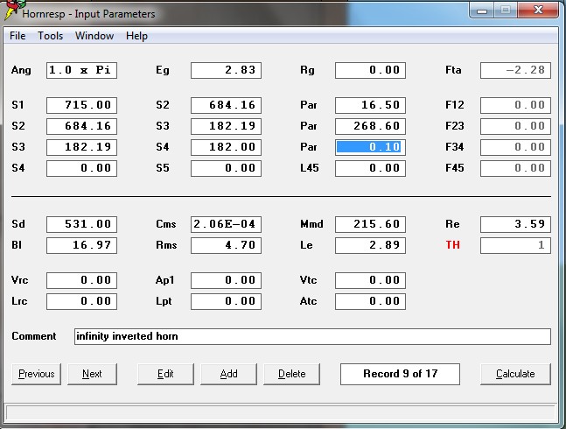Select the Fta field showing -2.28
This screenshot has width=566, height=429.
pyautogui.click(x=515, y=70)
